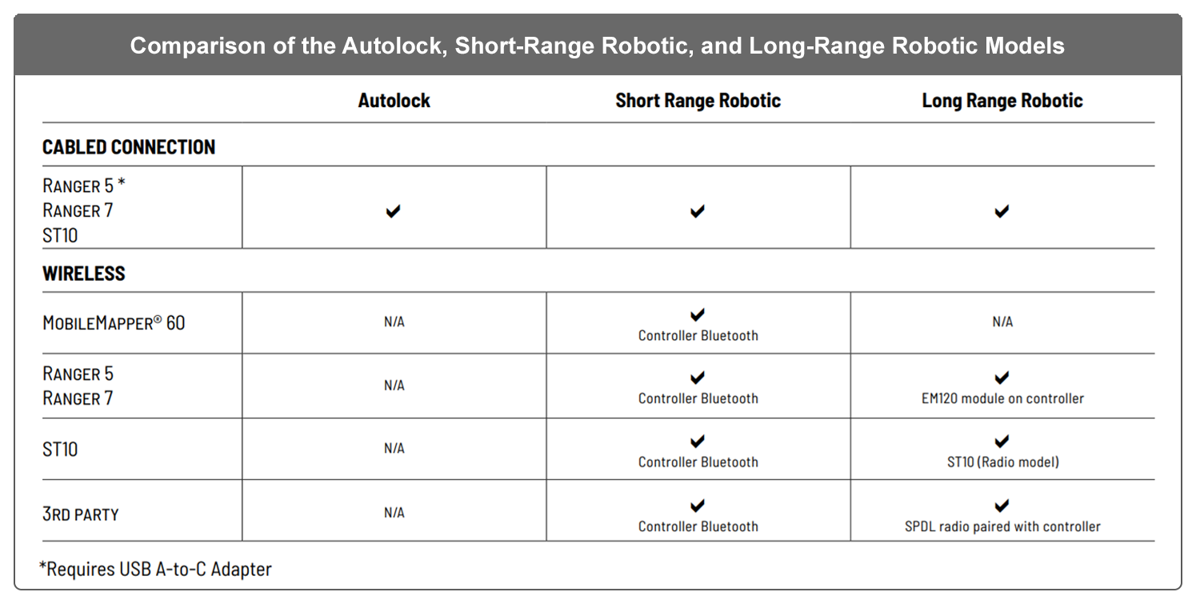Click the Requires USB A-to-C Adapter footnote
The height and width of the screenshot is (604, 1200).
click(x=156, y=570)
